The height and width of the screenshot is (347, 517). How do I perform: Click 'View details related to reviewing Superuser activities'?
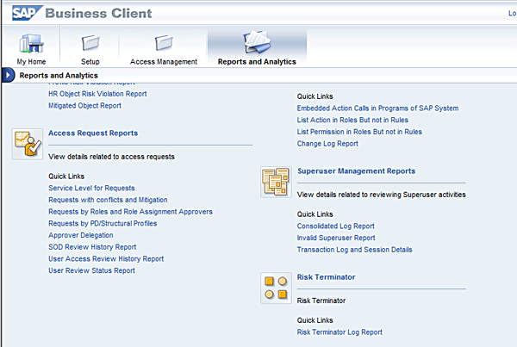[x=382, y=195]
